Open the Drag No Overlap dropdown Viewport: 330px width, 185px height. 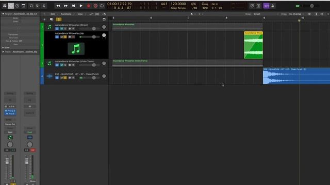[x=296, y=14]
